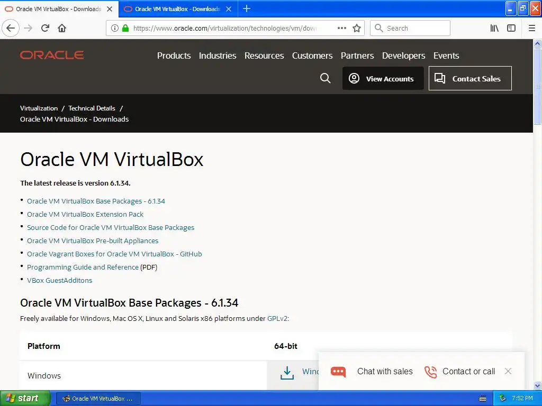The width and height of the screenshot is (542, 406).
Task: Open the VirtualBox Extension Pack link
Action: coord(85,215)
